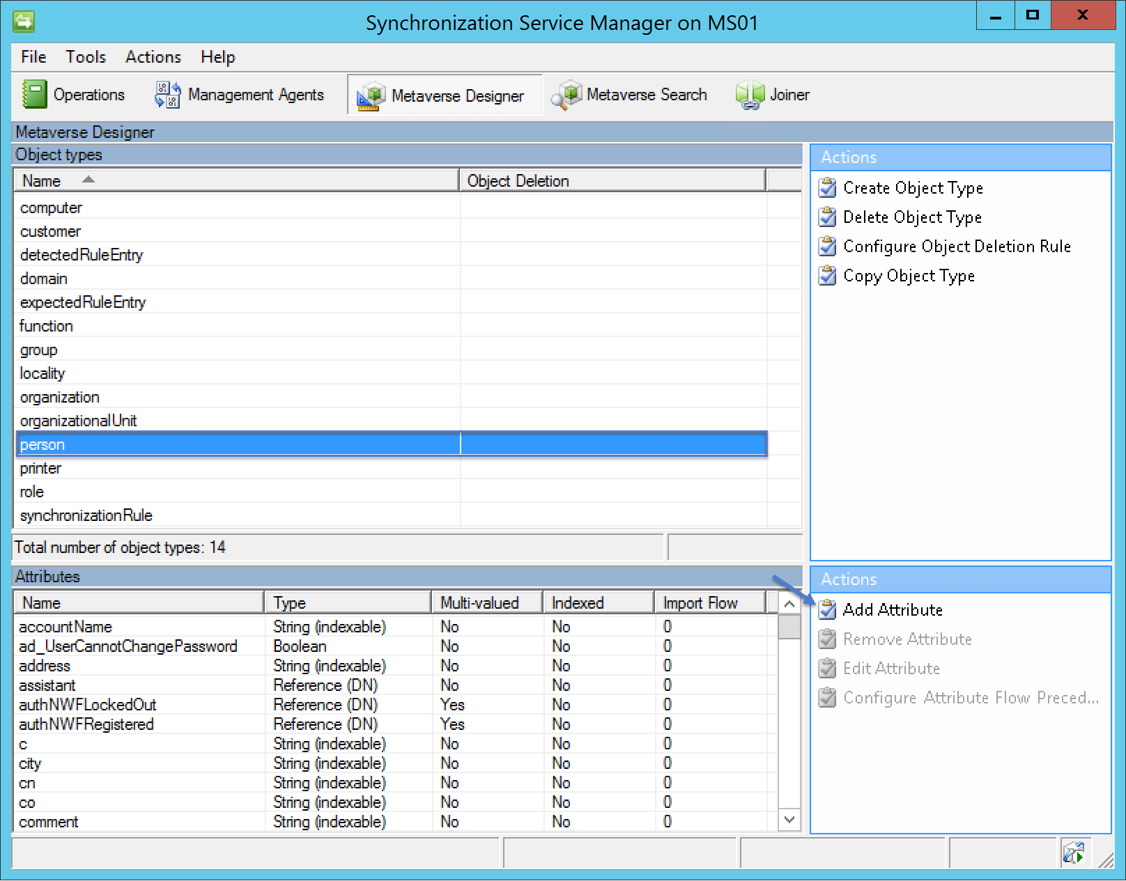Viewport: 1126px width, 881px height.
Task: Click the Remove Attribute icon
Action: (x=827, y=639)
